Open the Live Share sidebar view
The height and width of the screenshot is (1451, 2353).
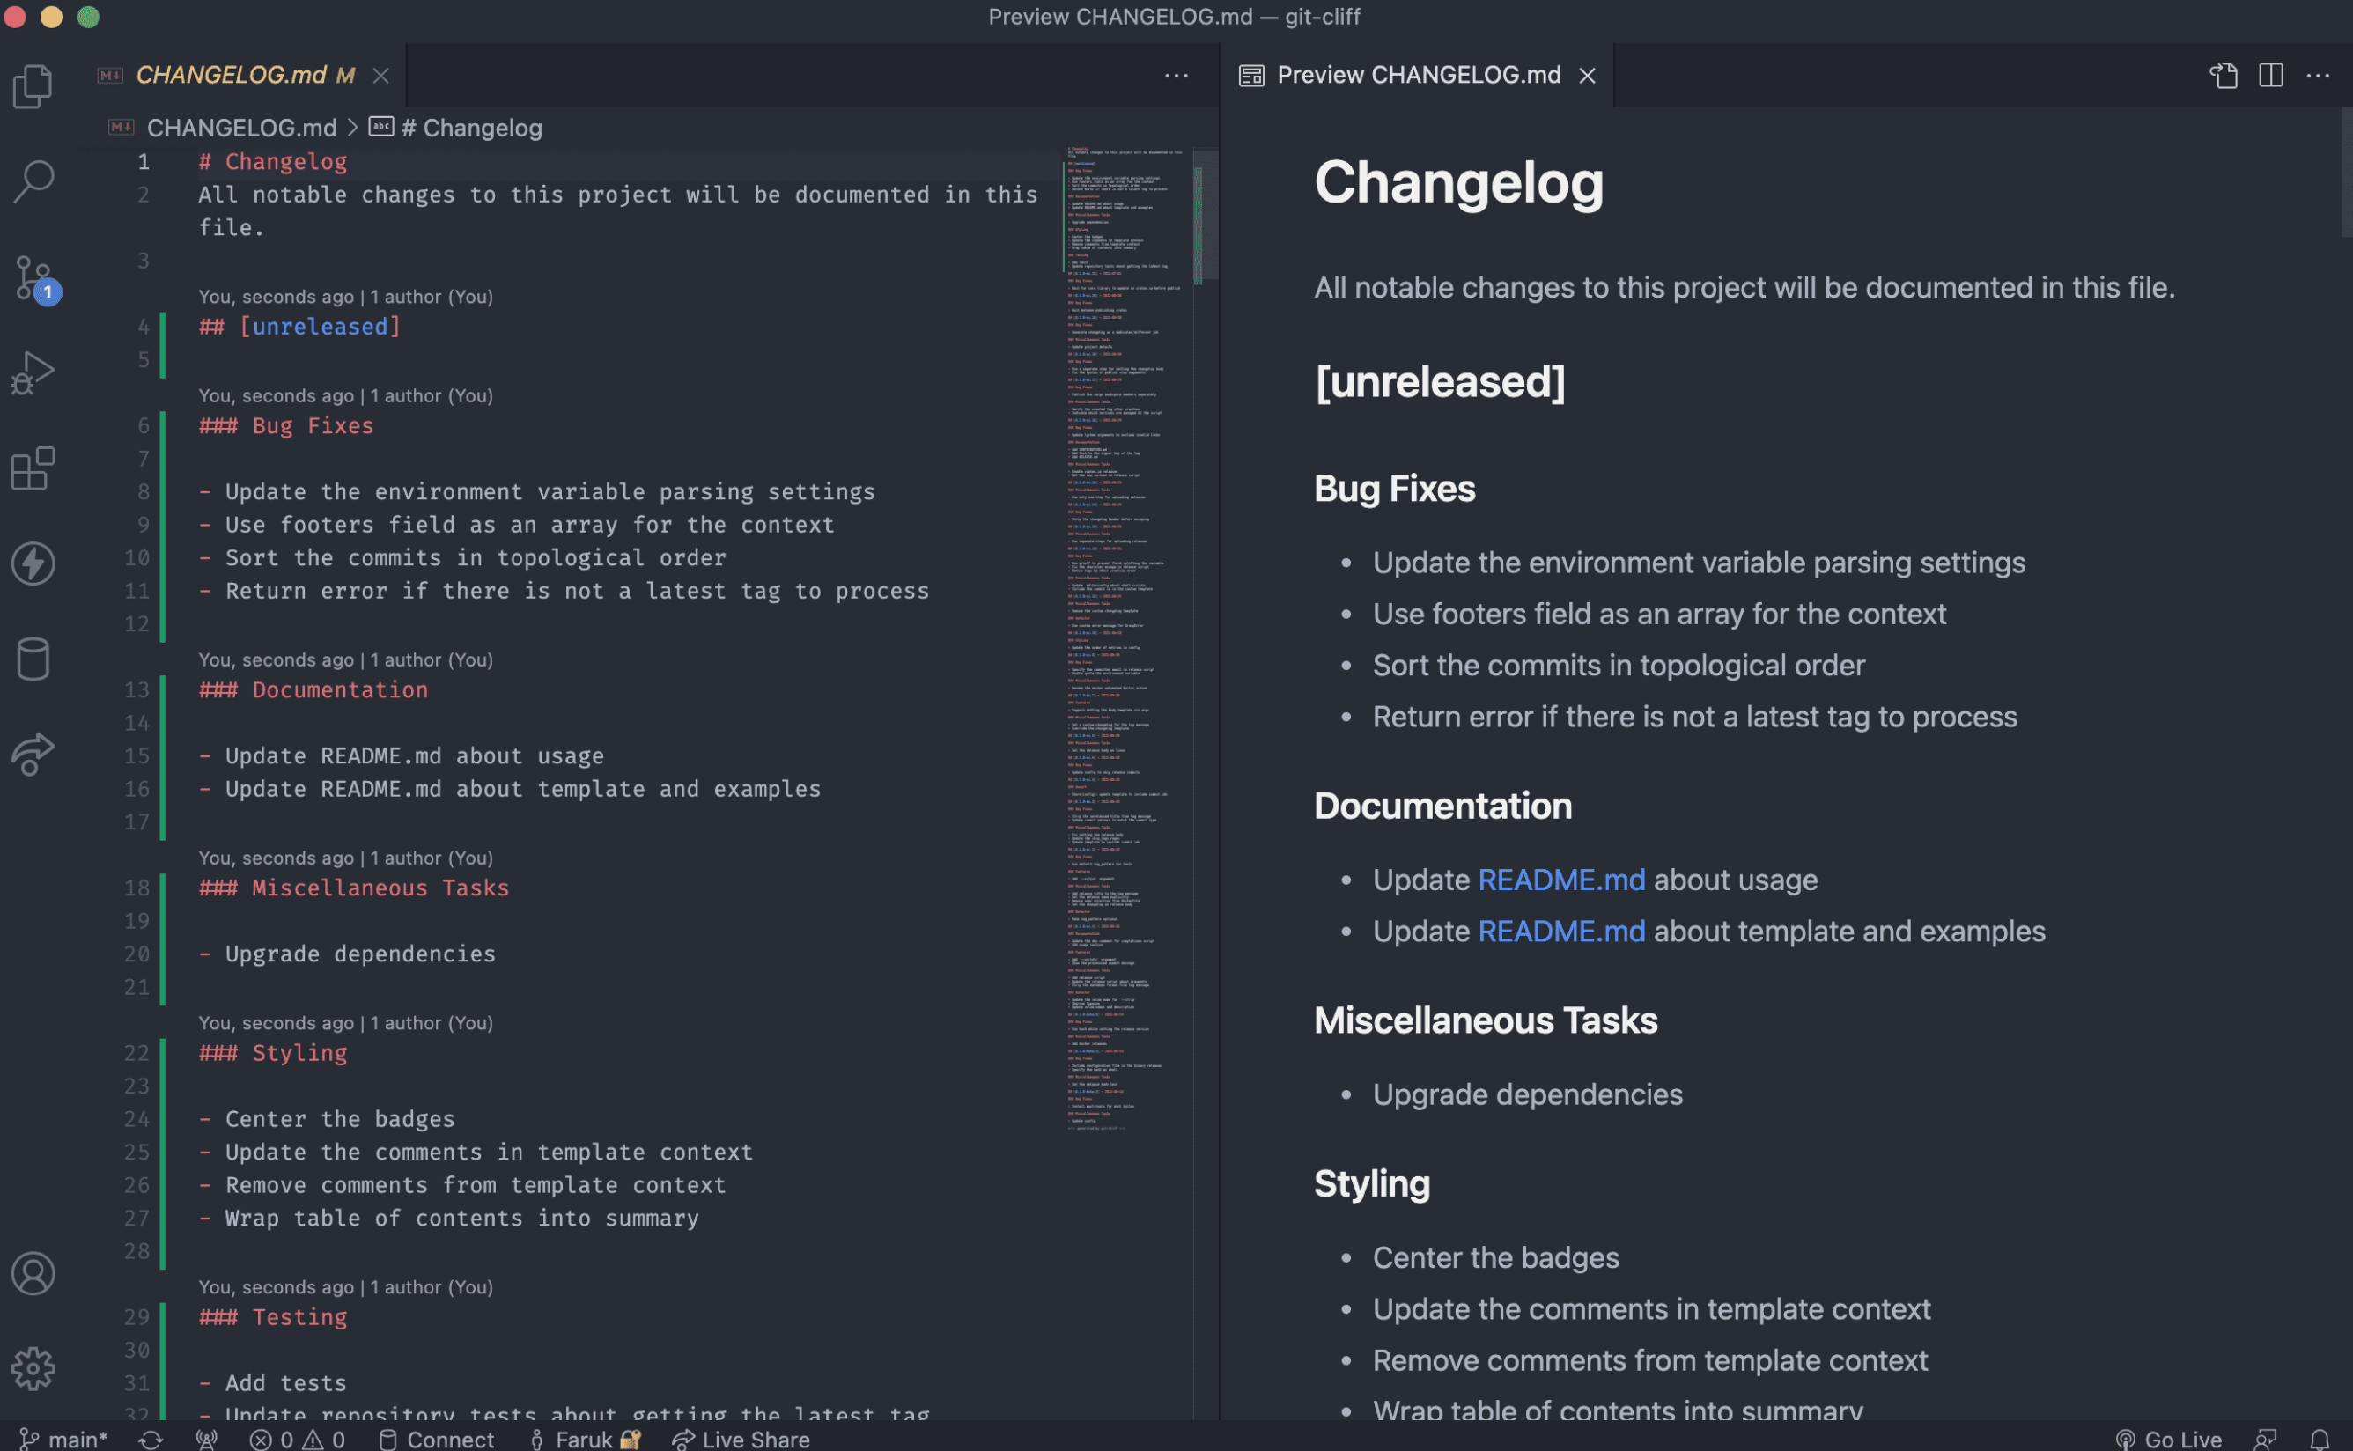[x=33, y=755]
